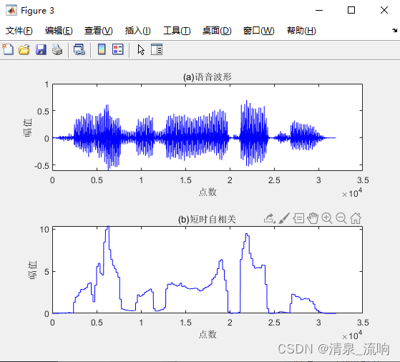Click y-axis tick 10 of the autocorrelation plot
This screenshot has width=400, height=362.
tap(44, 230)
